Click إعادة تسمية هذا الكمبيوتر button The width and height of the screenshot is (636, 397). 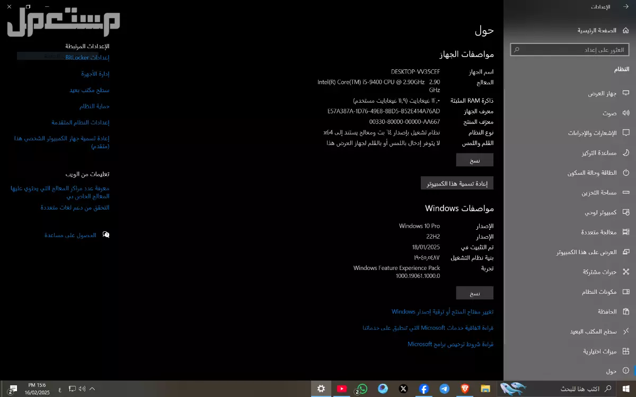pyautogui.click(x=457, y=183)
